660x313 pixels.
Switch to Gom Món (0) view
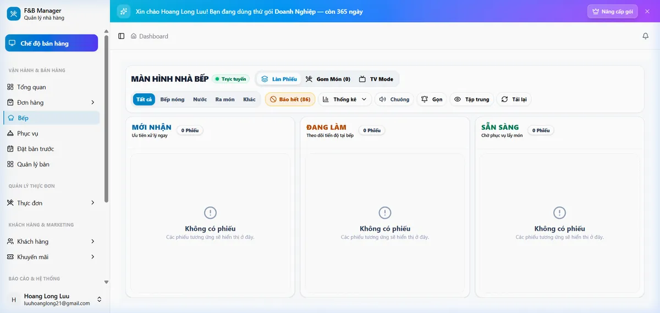(x=328, y=79)
